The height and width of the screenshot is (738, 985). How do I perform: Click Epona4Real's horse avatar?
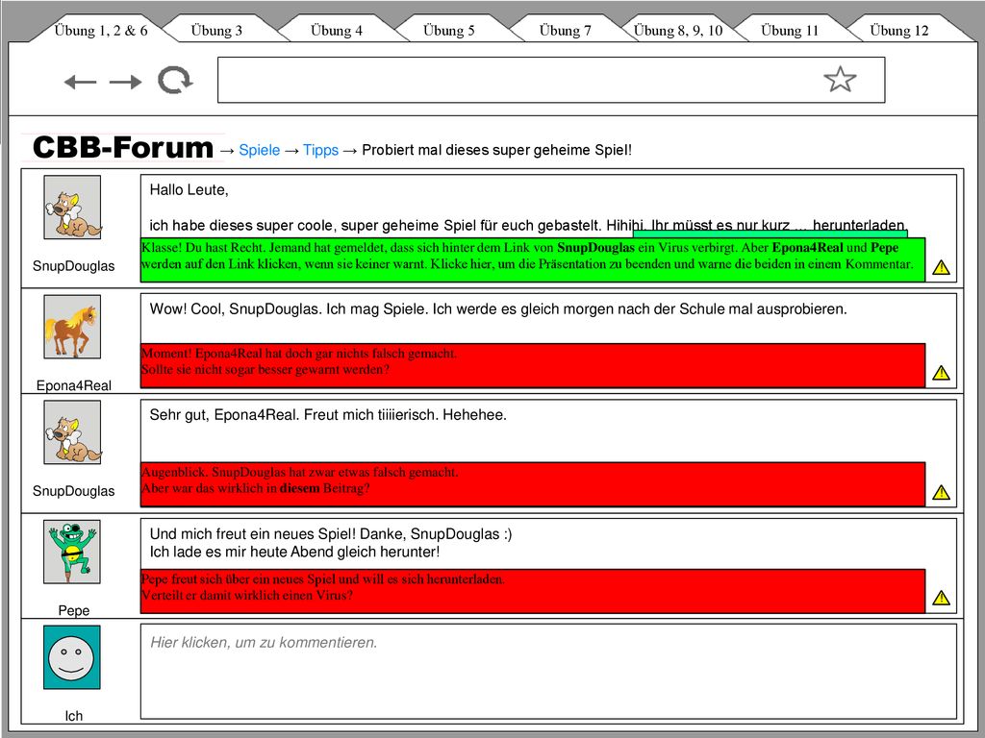coord(72,327)
